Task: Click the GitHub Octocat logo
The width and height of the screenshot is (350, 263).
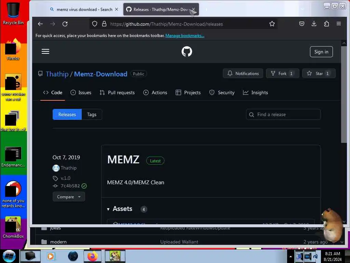Action: click(x=187, y=51)
